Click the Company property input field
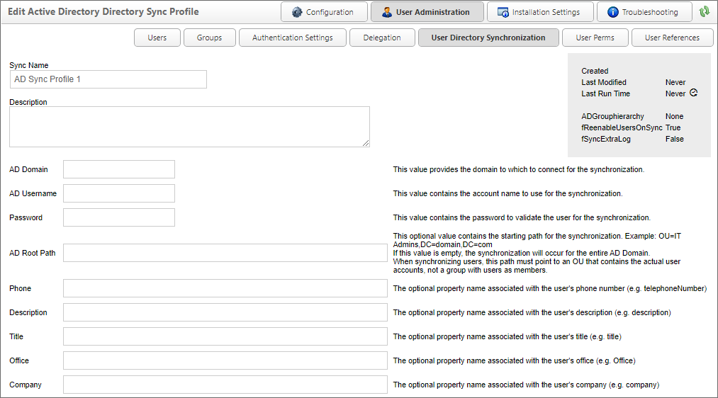 (225, 385)
